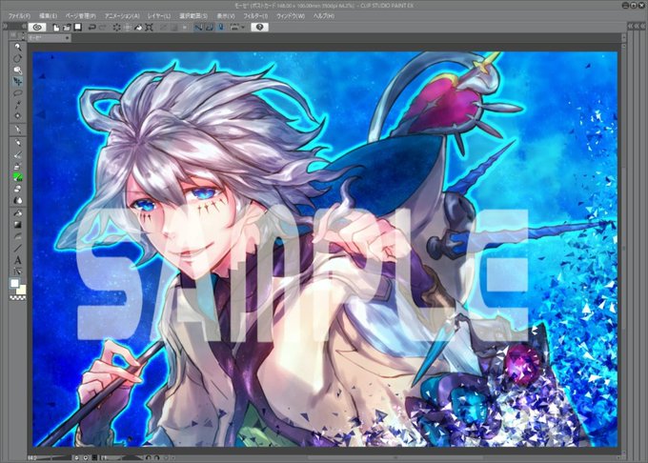Viewport: 648px width, 463px height.
Task: Open the ページ管理(P) menu
Action: point(80,15)
